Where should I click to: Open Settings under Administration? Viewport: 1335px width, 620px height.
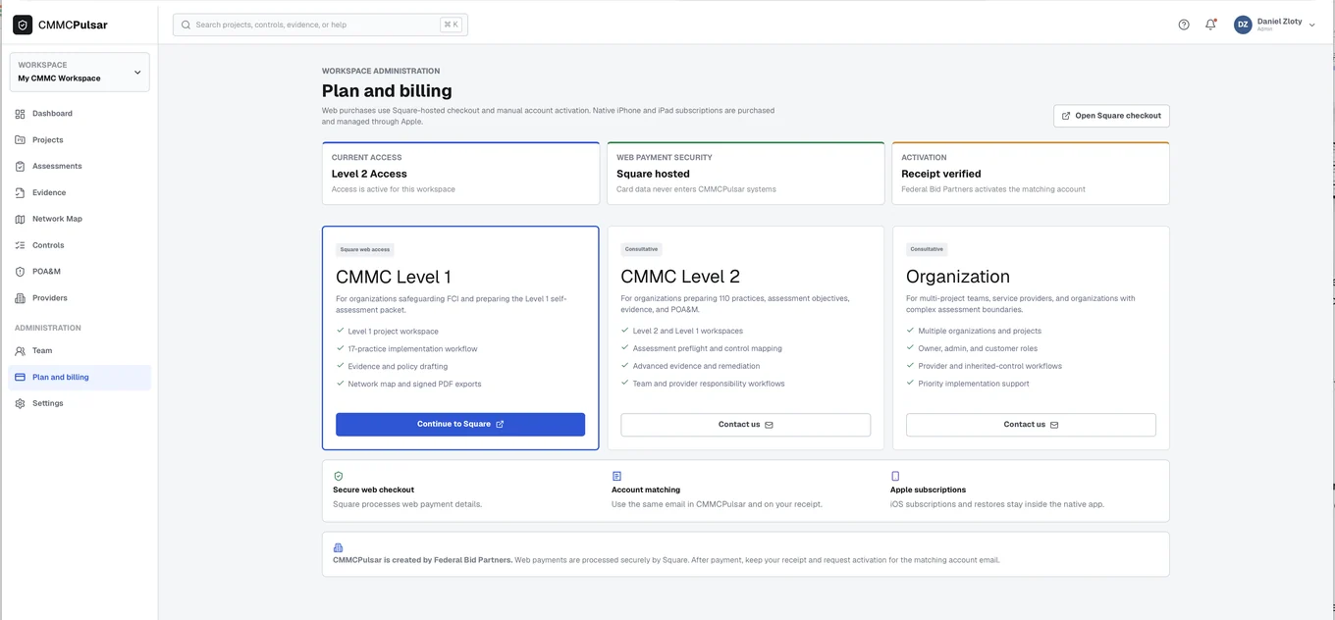tap(80, 404)
